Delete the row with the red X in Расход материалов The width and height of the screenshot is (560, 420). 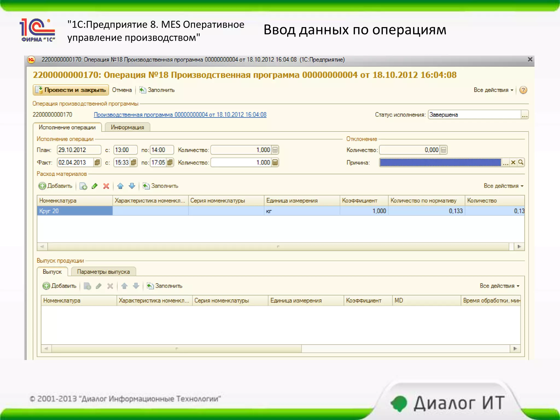click(x=106, y=186)
